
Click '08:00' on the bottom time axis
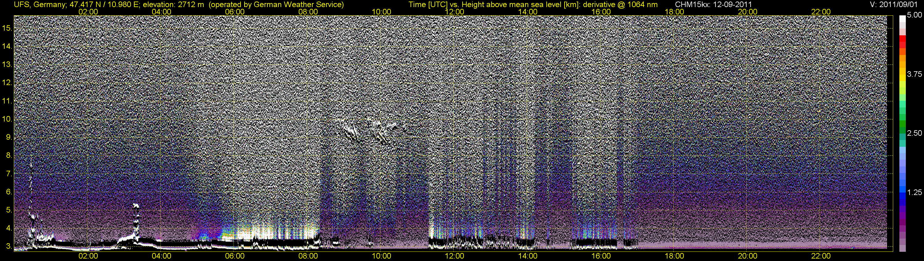[x=308, y=256]
